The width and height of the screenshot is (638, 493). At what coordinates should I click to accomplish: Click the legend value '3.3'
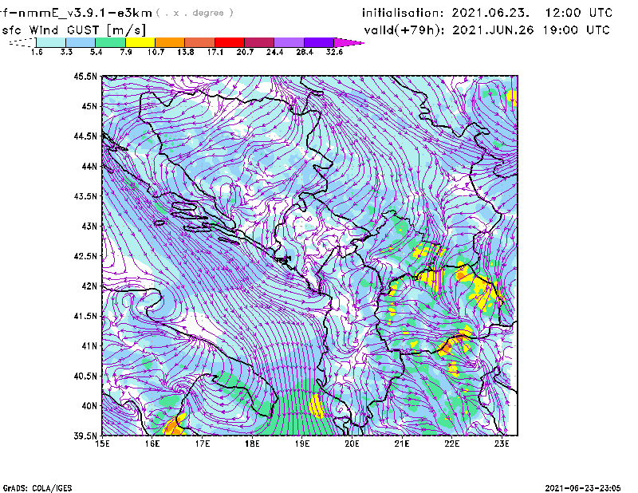click(x=66, y=52)
